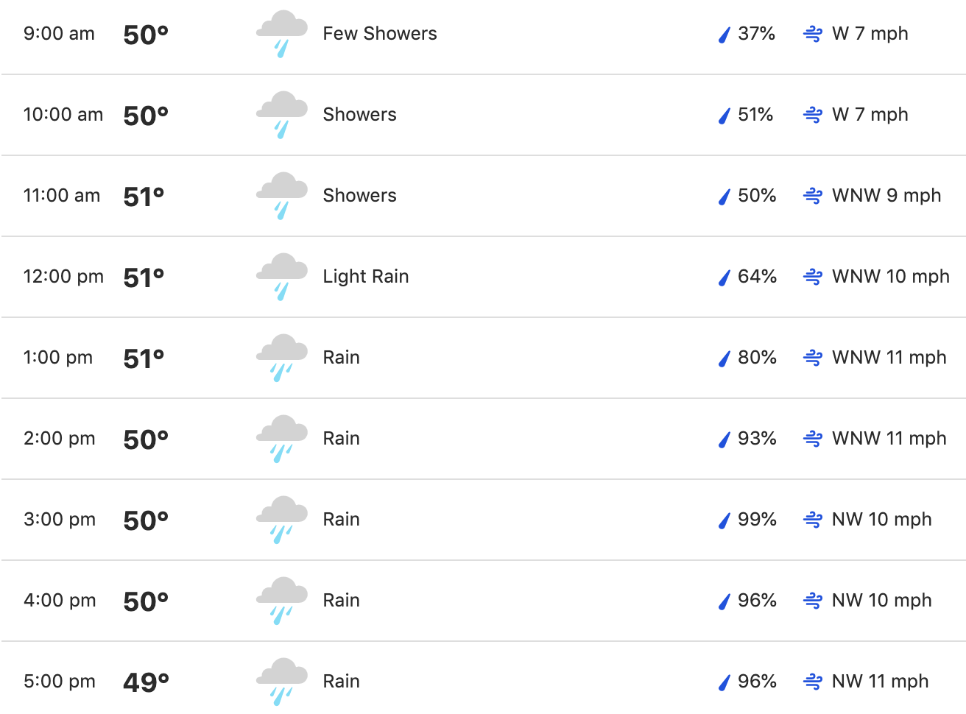Image resolution: width=966 pixels, height=714 pixels.
Task: Open the 2:00 pm hourly row
Action: [483, 439]
